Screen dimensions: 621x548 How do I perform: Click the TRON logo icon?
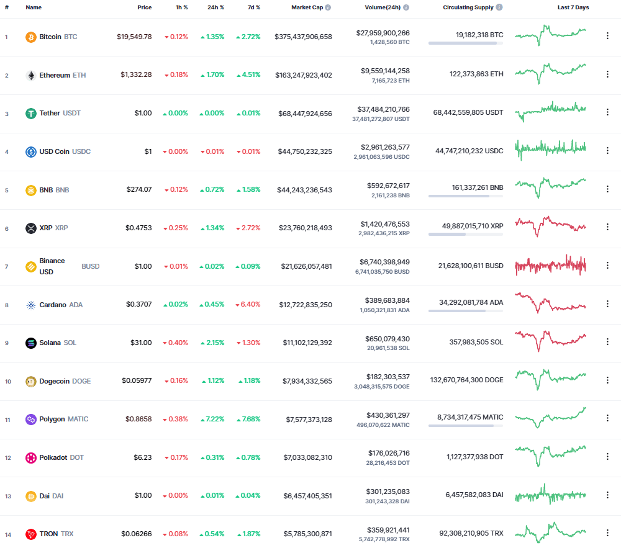pos(30,534)
